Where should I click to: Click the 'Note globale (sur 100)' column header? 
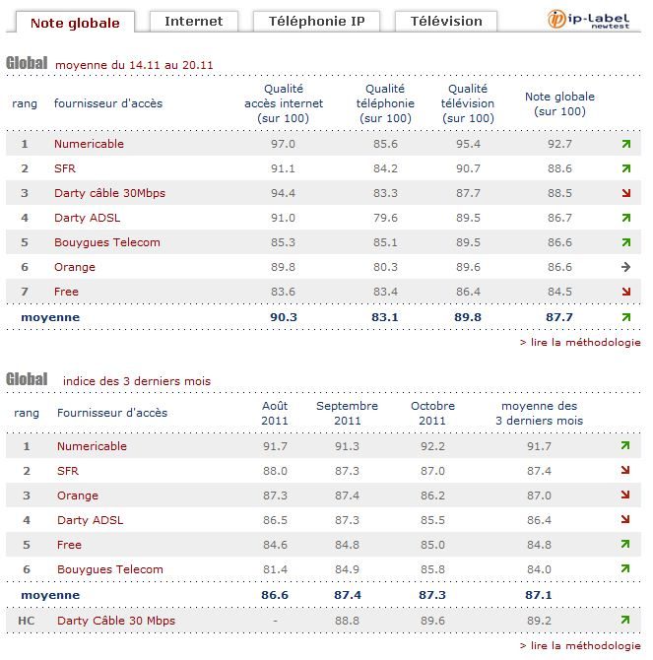tap(559, 104)
